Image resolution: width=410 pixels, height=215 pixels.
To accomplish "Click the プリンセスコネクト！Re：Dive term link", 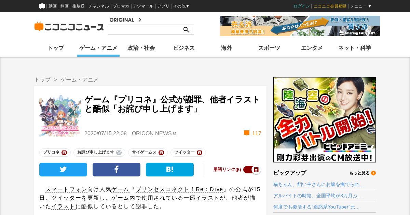I will (x=179, y=189).
